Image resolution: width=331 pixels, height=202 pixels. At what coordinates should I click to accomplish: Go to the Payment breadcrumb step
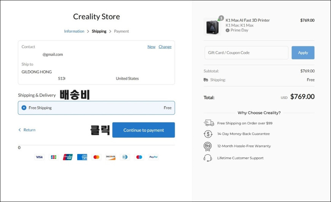pos(121,31)
